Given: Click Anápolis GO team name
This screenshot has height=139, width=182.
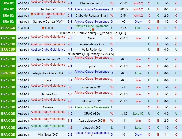Looking at the screenshot, I should click(92, 128).
